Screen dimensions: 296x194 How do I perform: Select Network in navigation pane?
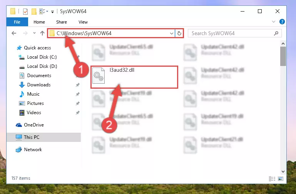tap(33, 150)
